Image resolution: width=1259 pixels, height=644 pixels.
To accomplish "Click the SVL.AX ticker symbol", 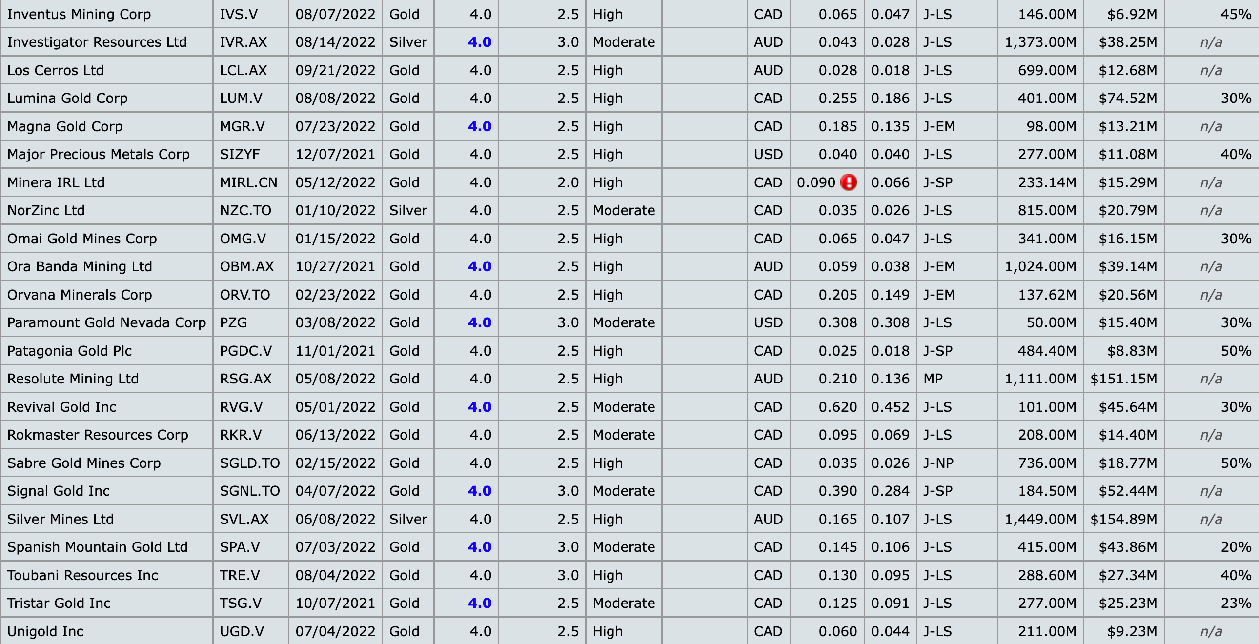I will pyautogui.click(x=244, y=519).
